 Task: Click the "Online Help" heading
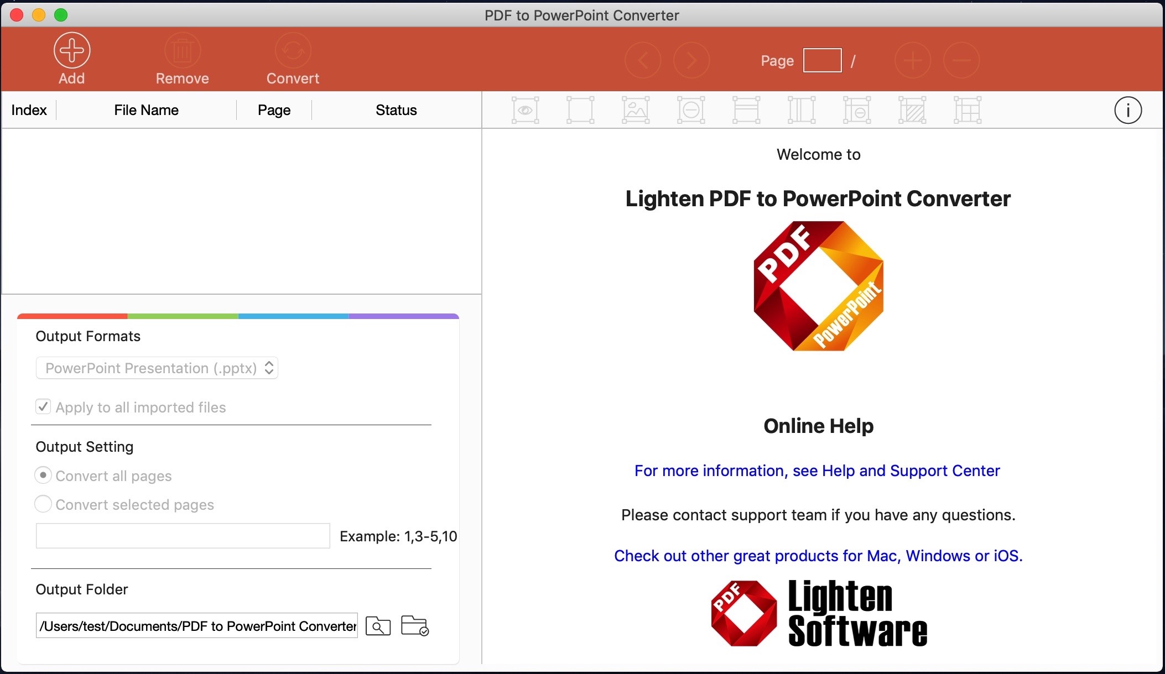tap(819, 426)
